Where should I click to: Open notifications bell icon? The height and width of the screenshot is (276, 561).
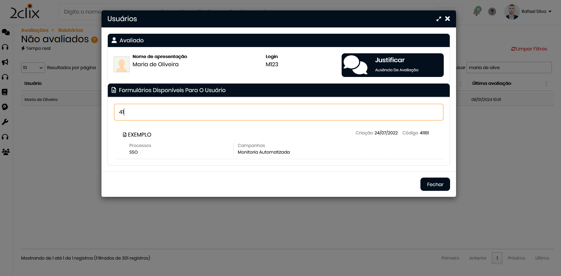click(x=477, y=12)
